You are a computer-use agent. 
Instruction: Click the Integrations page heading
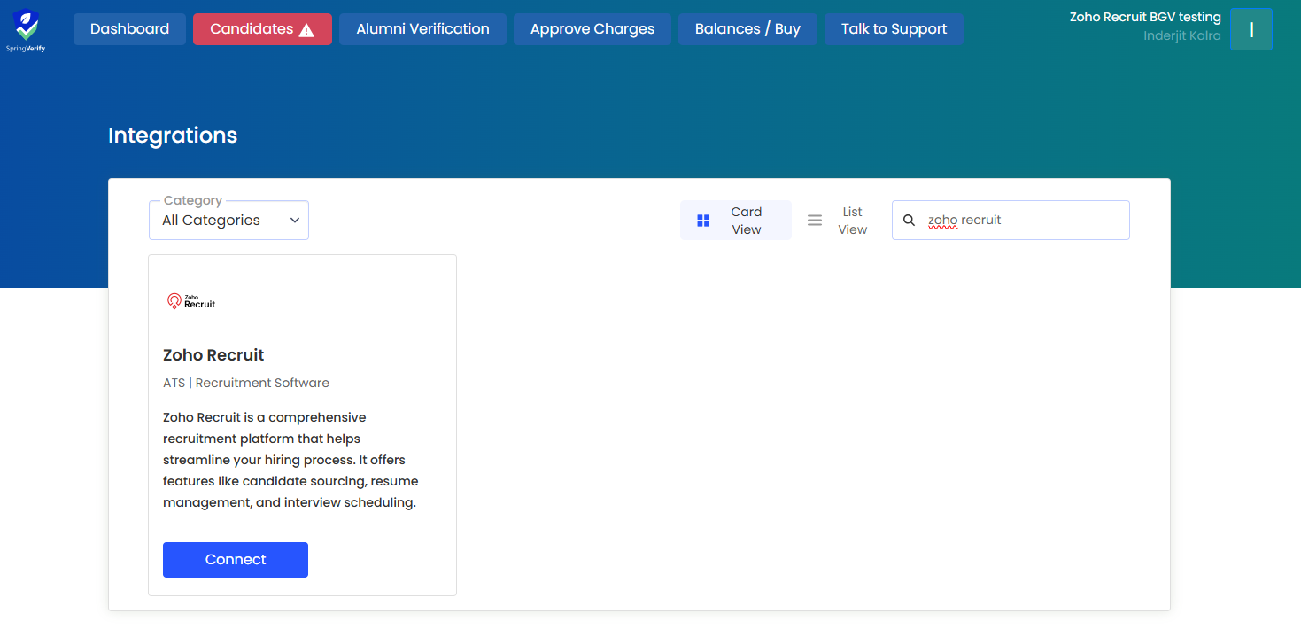coord(173,136)
